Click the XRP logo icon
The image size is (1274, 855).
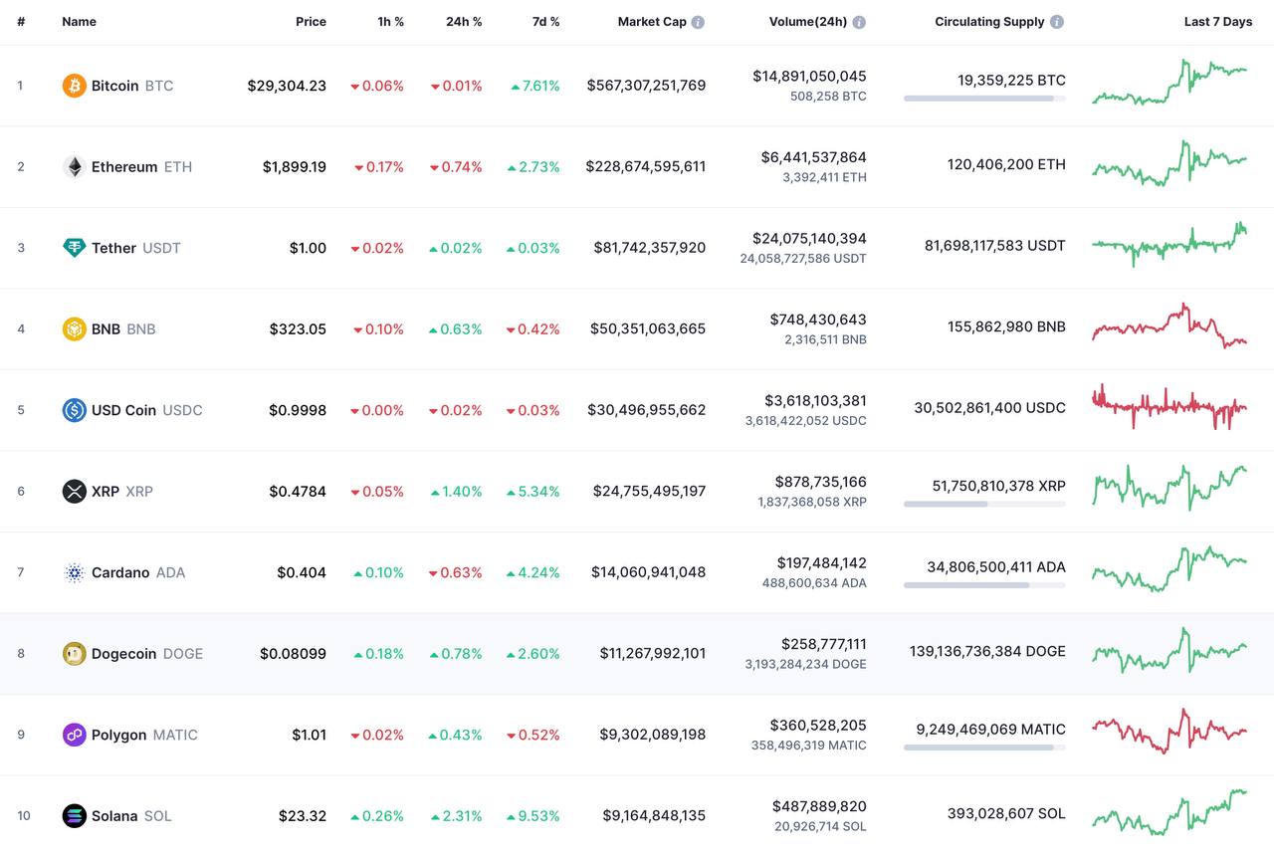pos(75,492)
